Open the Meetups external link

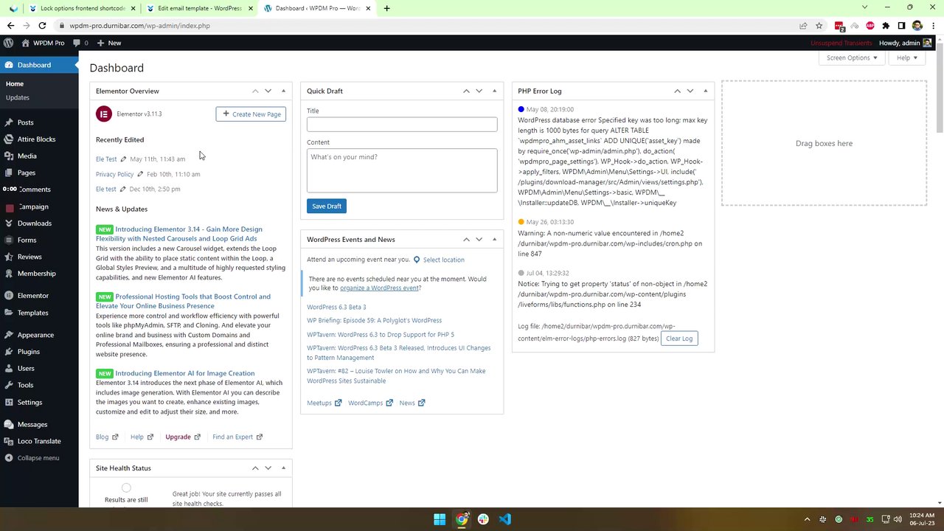324,403
